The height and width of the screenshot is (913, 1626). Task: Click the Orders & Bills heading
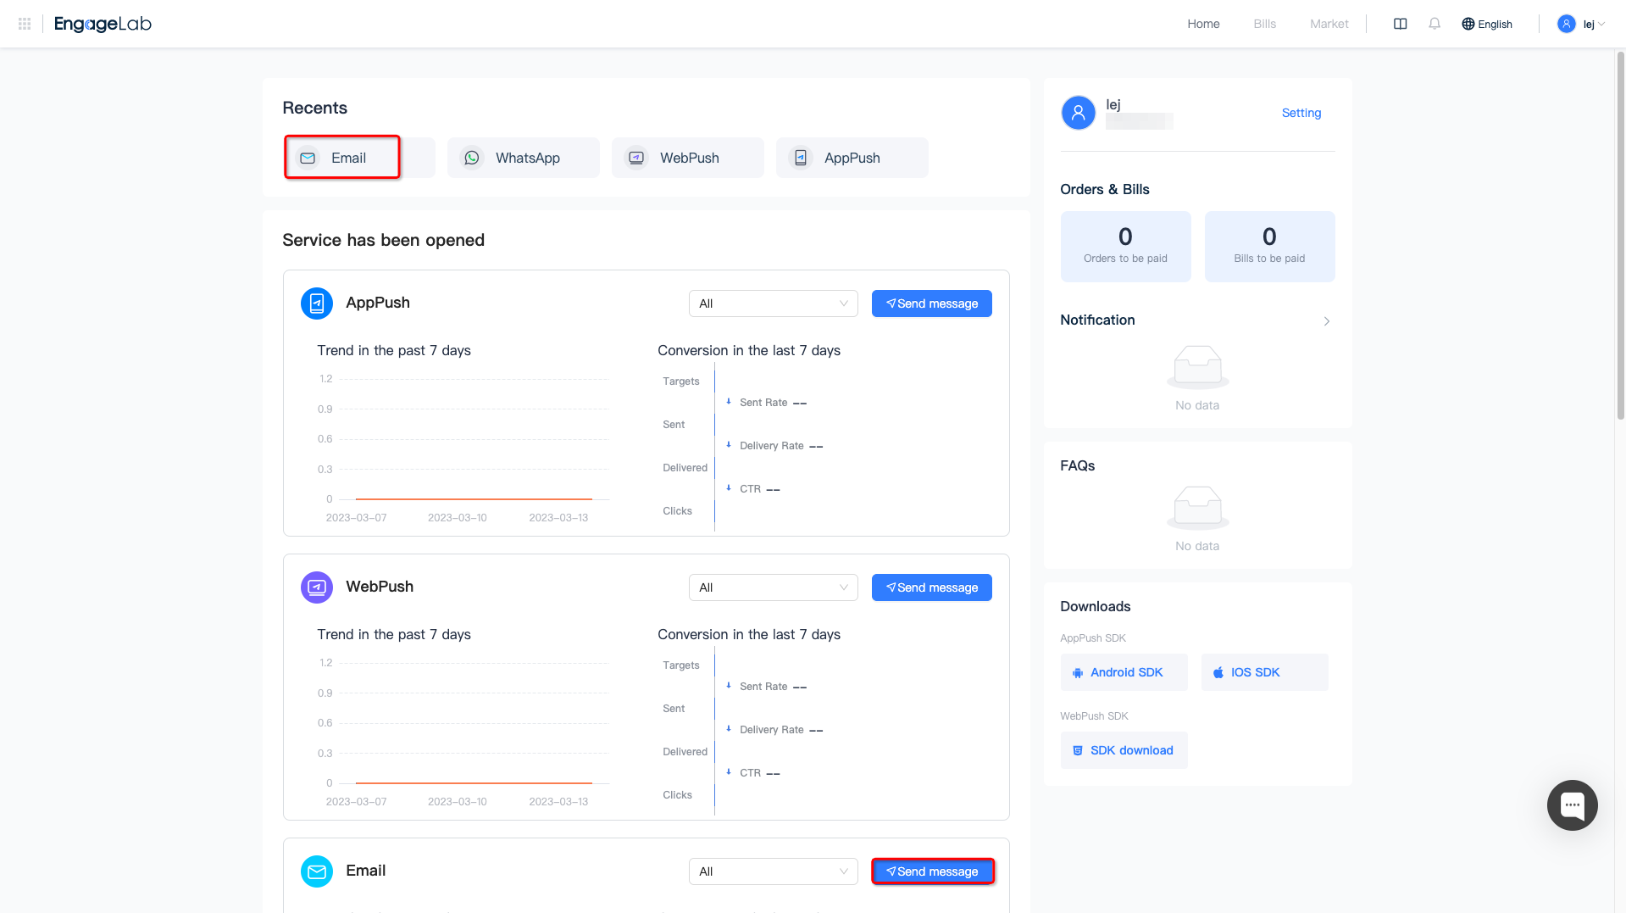coord(1105,189)
